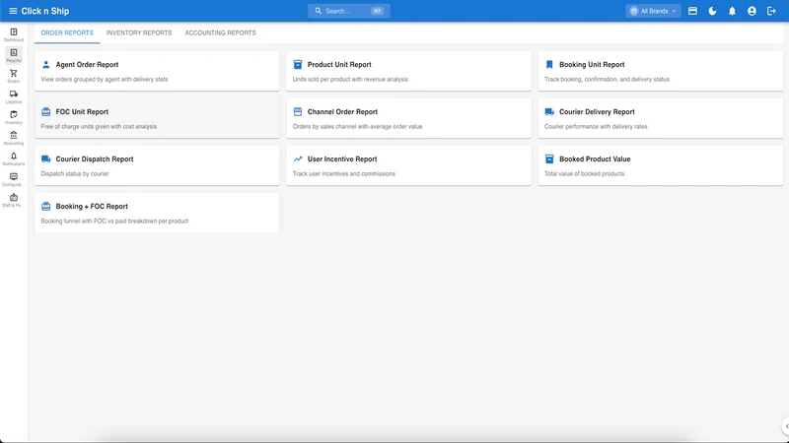The width and height of the screenshot is (789, 443).
Task: Click the logout icon in header
Action: [771, 11]
